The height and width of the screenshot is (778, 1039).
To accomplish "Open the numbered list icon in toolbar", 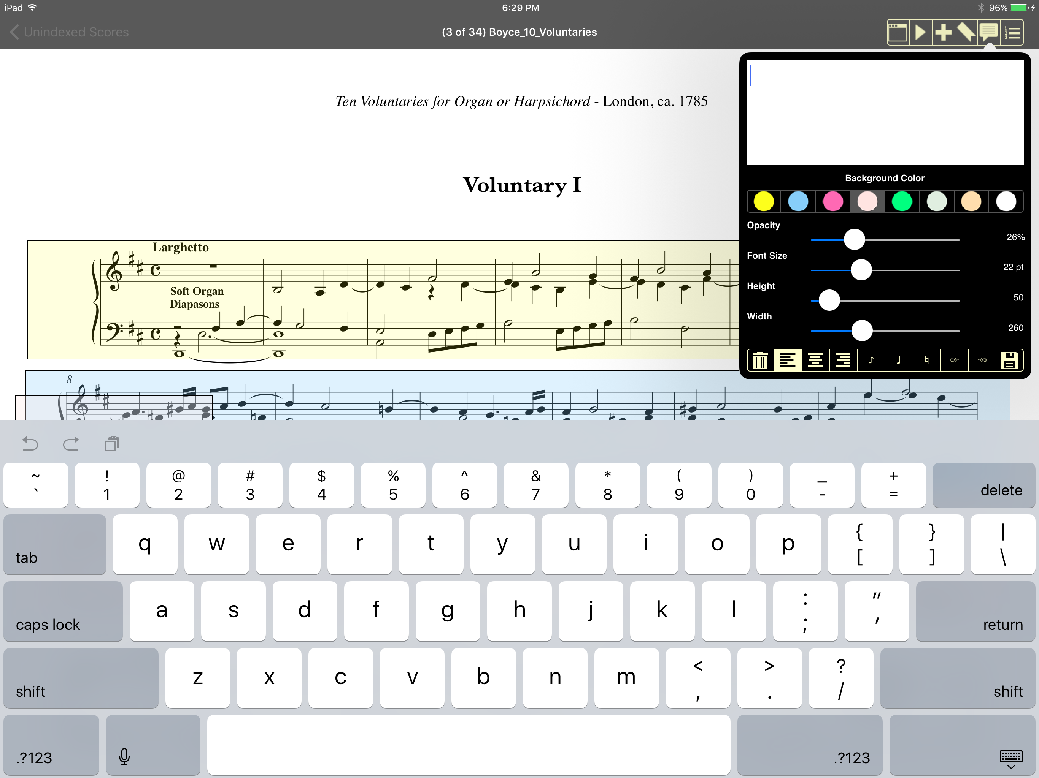I will point(1012,32).
